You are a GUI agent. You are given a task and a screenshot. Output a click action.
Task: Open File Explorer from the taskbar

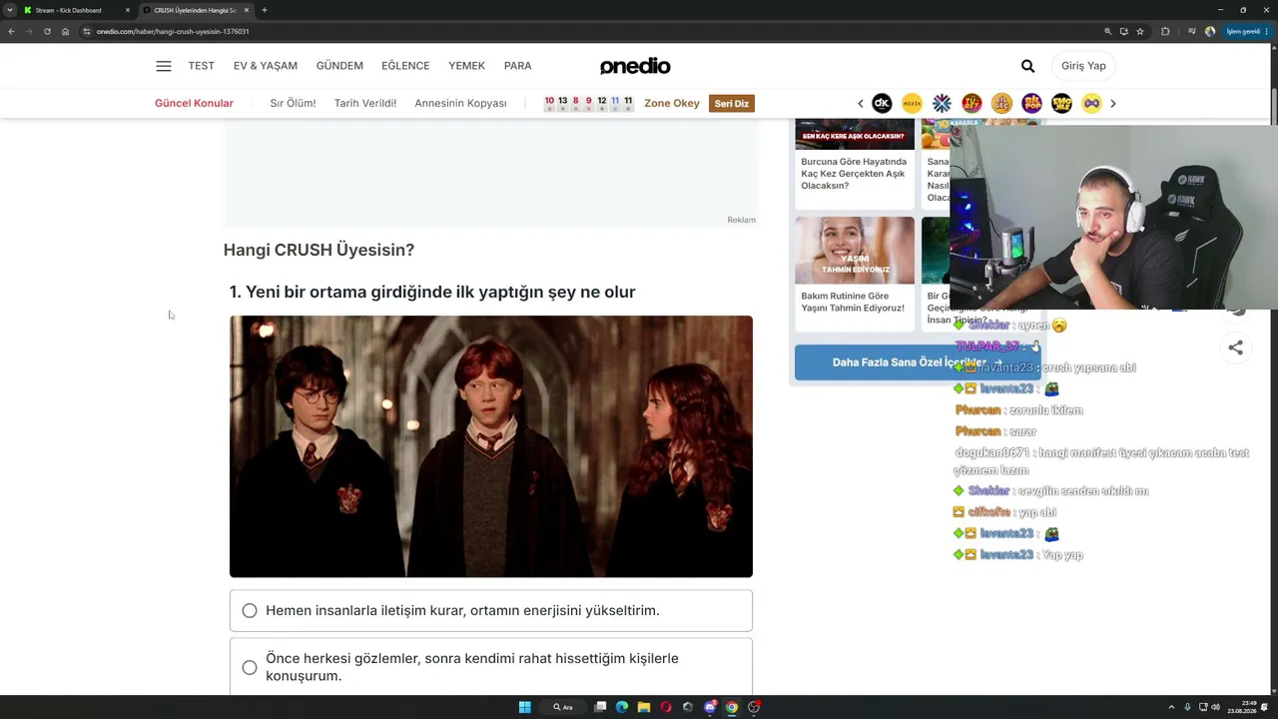tap(644, 707)
